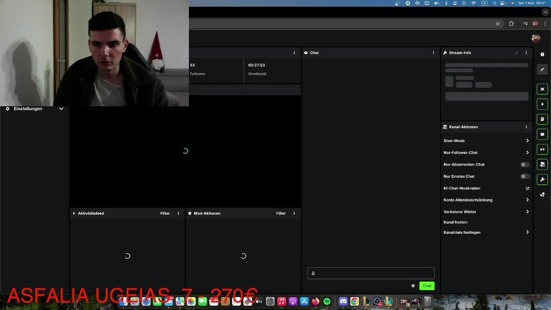Click the three-dots cluster icon in sidebar

542,195
